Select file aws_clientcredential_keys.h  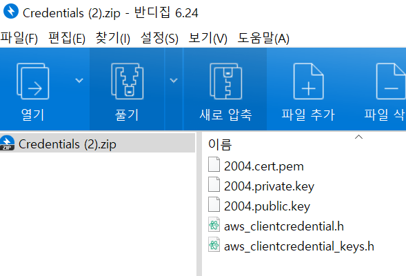pos(299,246)
